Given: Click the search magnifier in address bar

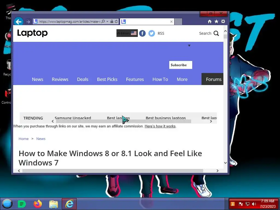Looking at the screenshot, I should tap(103, 21).
